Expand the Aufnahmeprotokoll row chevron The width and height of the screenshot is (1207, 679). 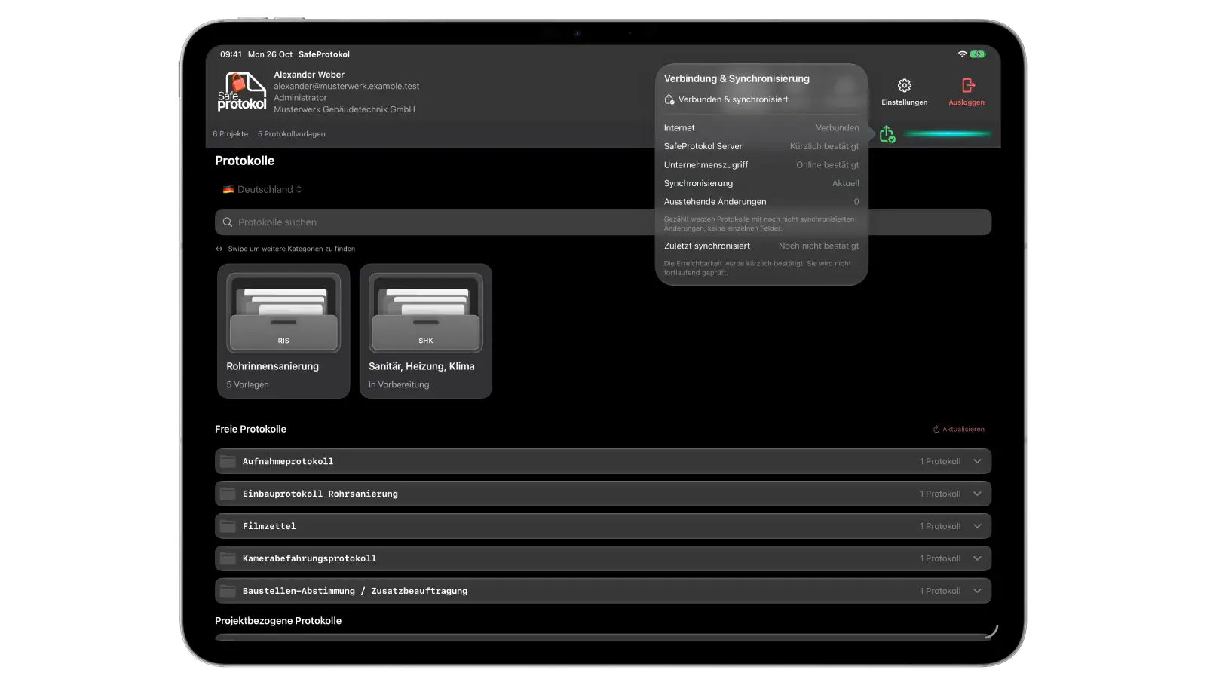pyautogui.click(x=977, y=461)
